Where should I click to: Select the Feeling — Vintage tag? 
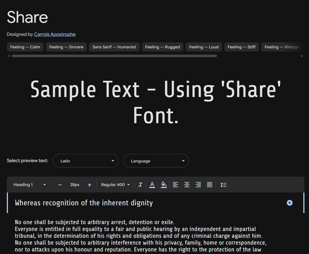coord(282,47)
